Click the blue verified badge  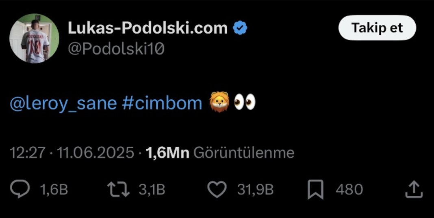click(240, 28)
